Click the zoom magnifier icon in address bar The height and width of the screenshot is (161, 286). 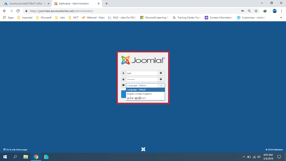click(249, 11)
